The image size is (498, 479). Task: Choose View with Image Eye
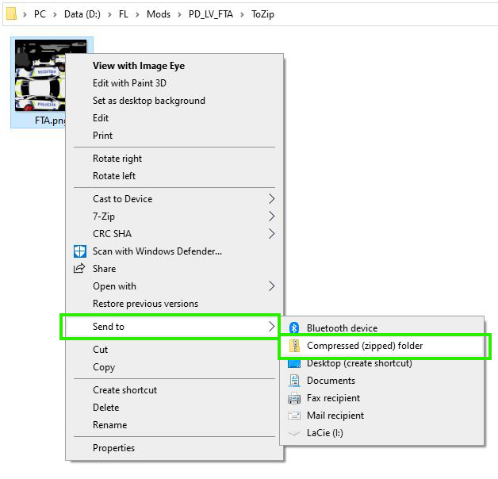139,66
